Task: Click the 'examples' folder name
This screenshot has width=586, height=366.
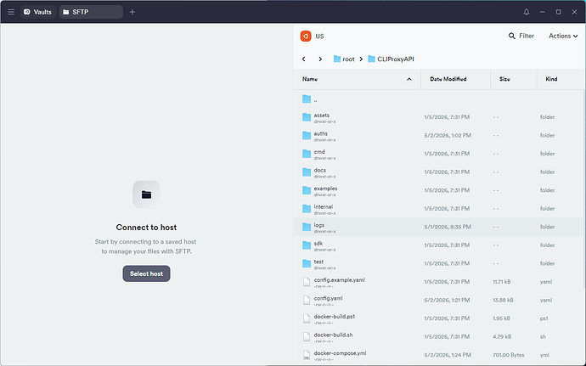Action: (x=325, y=189)
